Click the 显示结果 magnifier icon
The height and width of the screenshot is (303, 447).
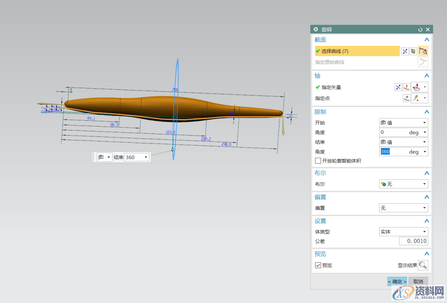[423, 265]
